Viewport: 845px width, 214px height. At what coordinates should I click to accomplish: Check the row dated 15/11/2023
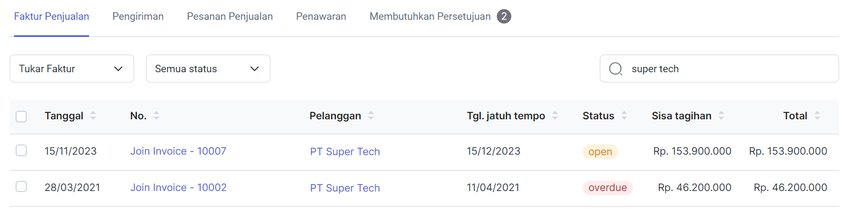pos(21,150)
